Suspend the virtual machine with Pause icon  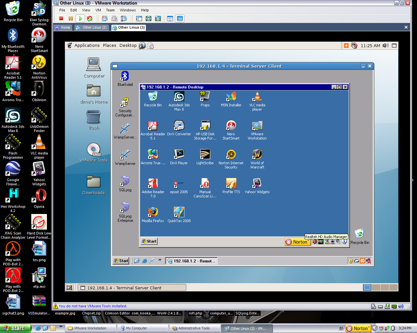pyautogui.click(x=71, y=19)
